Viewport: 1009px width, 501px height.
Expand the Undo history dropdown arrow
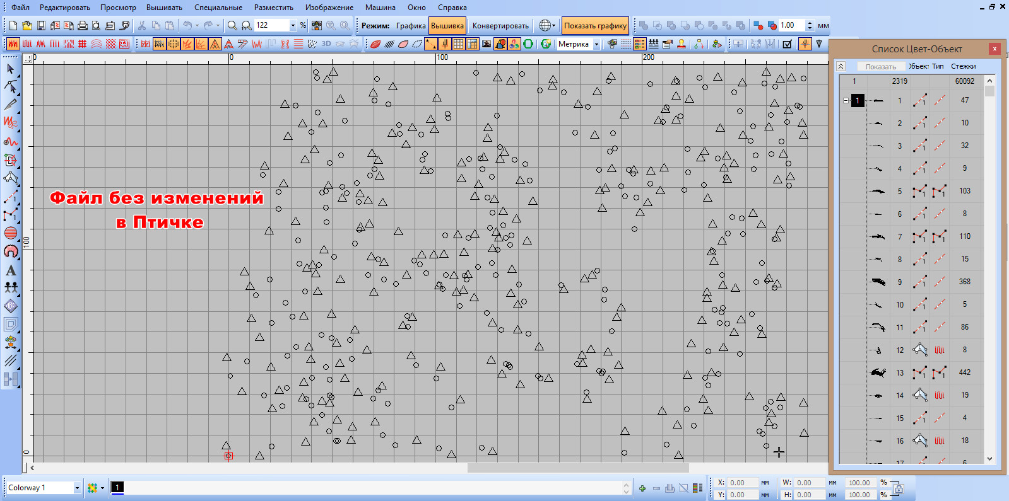(197, 26)
